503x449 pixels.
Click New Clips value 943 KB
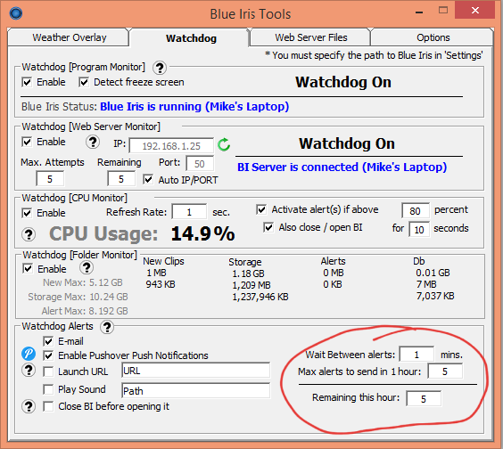[161, 284]
